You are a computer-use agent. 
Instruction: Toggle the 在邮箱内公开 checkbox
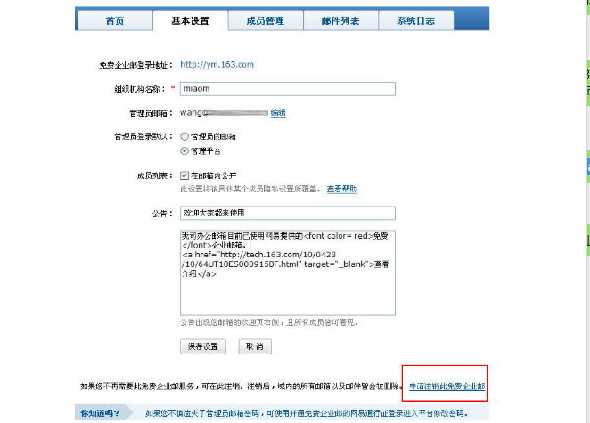point(184,175)
